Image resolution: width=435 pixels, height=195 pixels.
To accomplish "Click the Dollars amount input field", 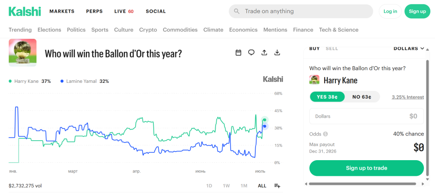I will [367, 116].
